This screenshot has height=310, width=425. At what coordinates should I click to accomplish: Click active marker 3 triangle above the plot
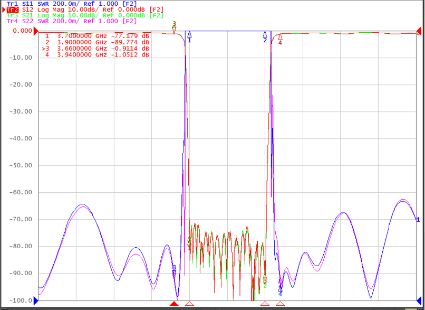(x=174, y=30)
